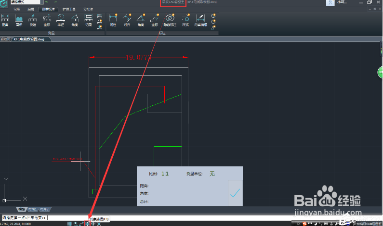Switch to the 布局1 layout tab
Screen dimensions: 383x226
[32, 209]
